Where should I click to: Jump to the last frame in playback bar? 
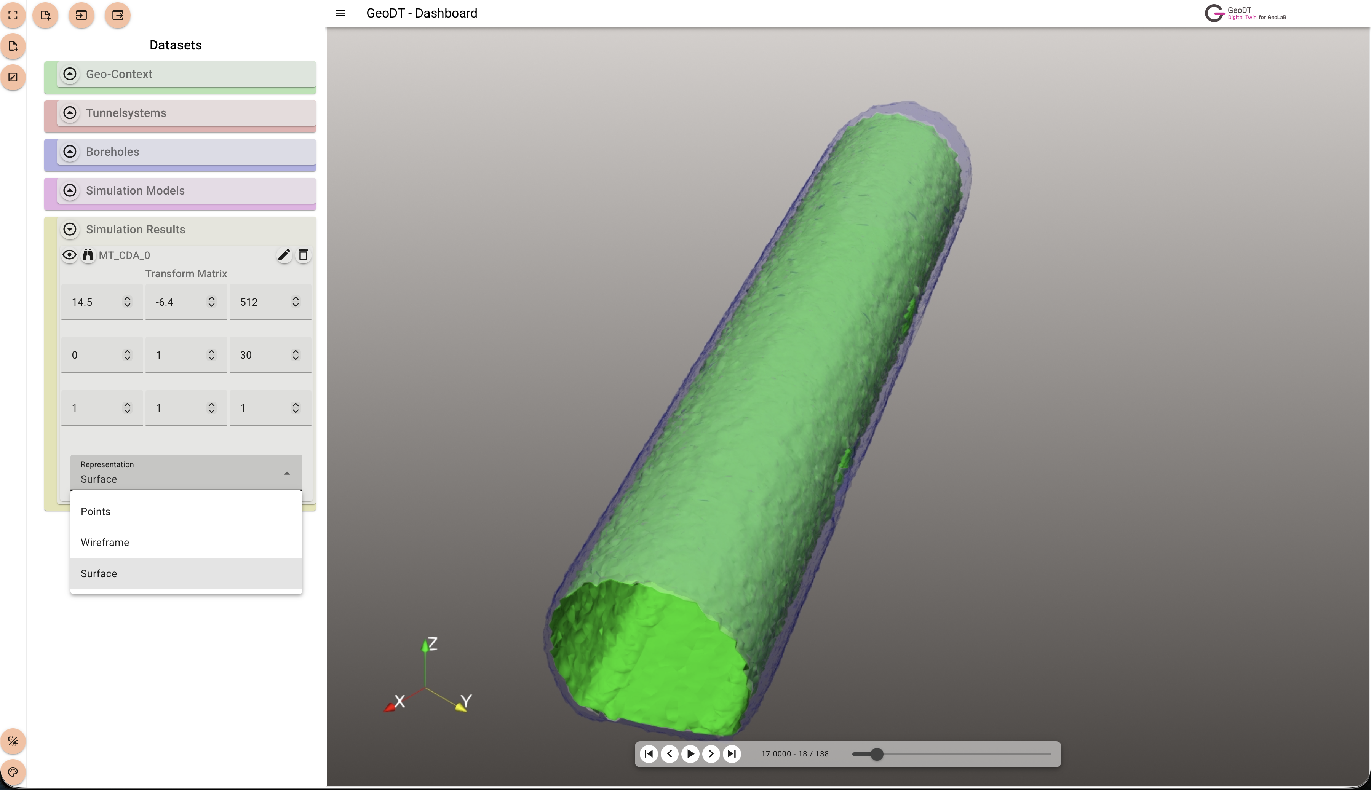pos(732,754)
